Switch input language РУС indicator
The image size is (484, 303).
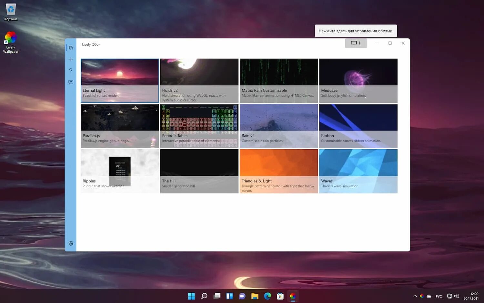point(439,296)
